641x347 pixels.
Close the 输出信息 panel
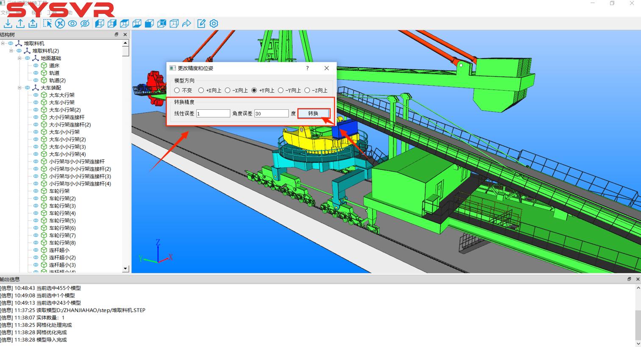pos(638,279)
